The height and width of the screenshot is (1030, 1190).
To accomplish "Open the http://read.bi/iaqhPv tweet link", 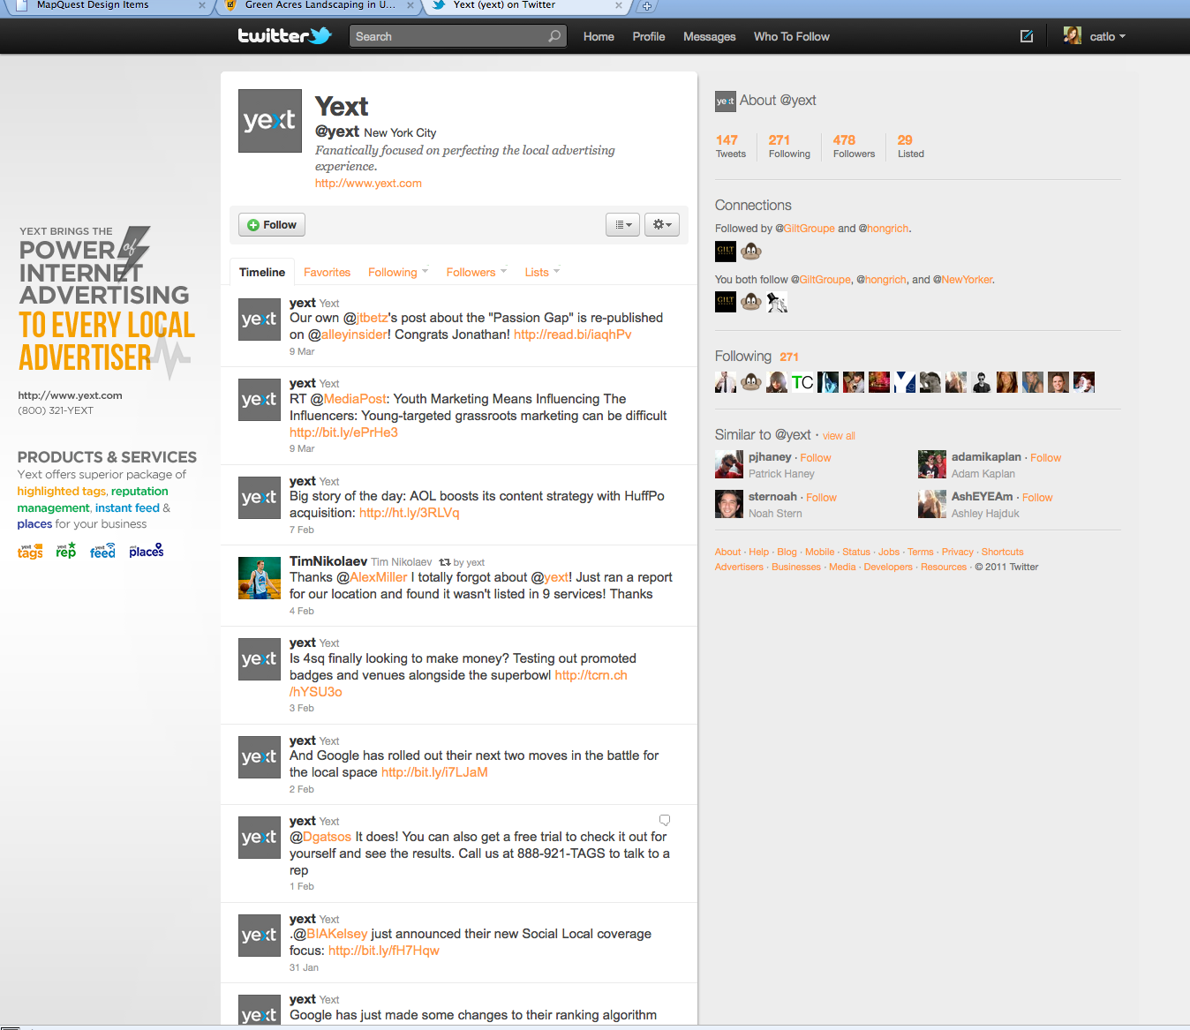I will [572, 335].
